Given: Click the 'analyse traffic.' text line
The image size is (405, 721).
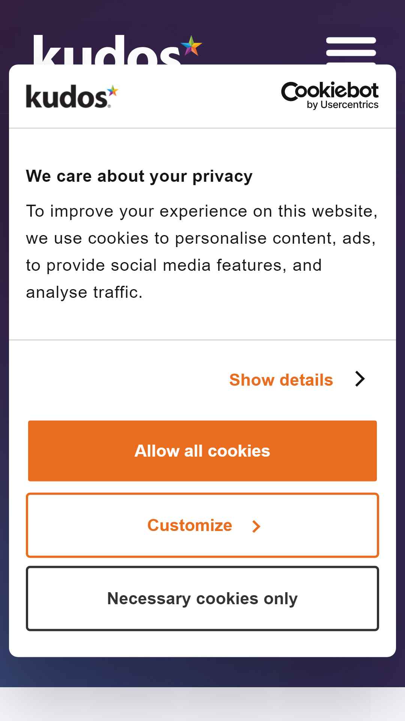Looking at the screenshot, I should pyautogui.click(x=84, y=292).
